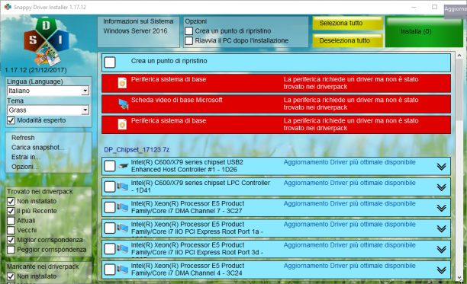Select the USB2 Enhanced Host Controller driver checkbox
The image size is (467, 284).
point(110,166)
